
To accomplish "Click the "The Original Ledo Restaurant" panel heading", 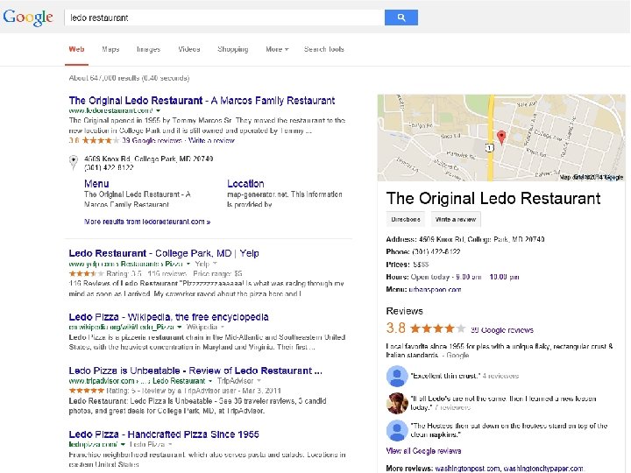I will (x=493, y=198).
